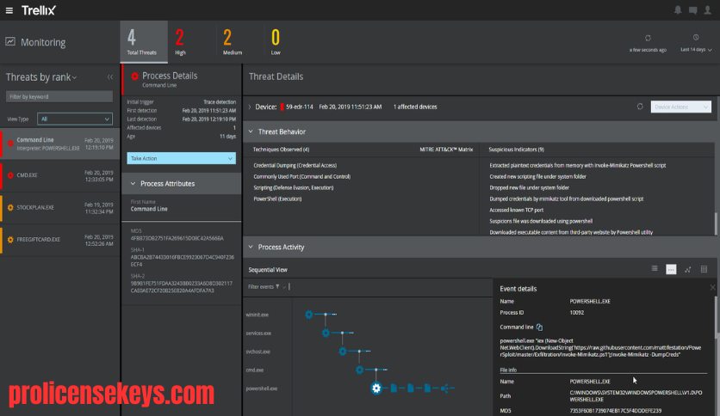Filter by Low threats
The image size is (720, 416).
pyautogui.click(x=276, y=42)
